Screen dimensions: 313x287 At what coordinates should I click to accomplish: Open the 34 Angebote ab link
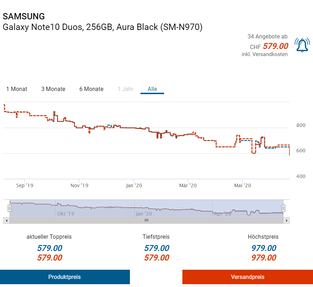tap(267, 37)
